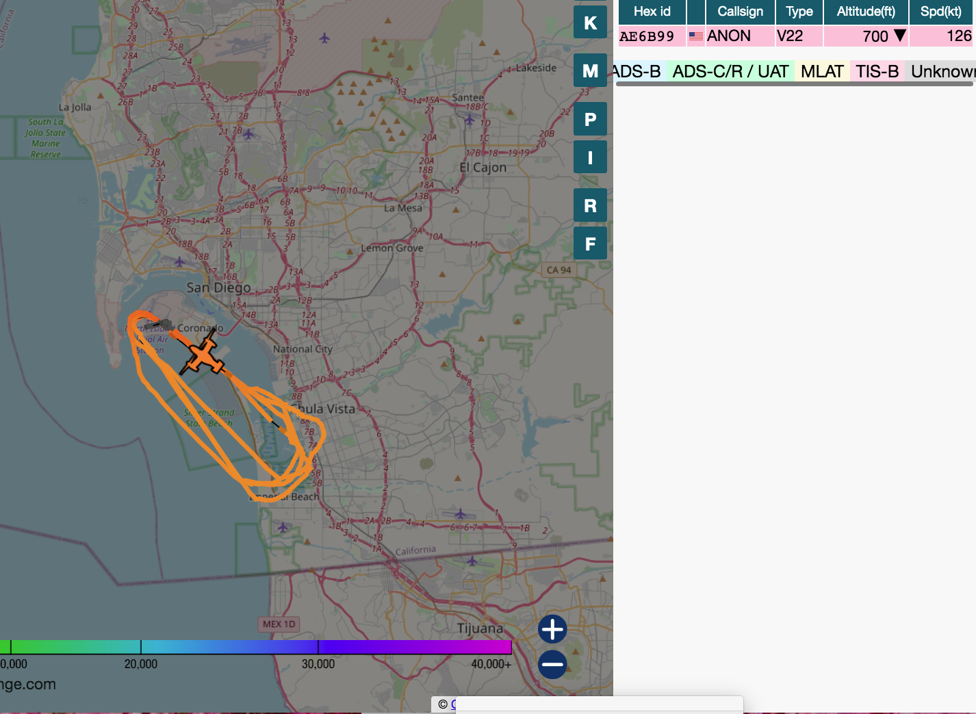Sort table by Altitude(ft) column
The height and width of the screenshot is (714, 976).
click(x=866, y=12)
